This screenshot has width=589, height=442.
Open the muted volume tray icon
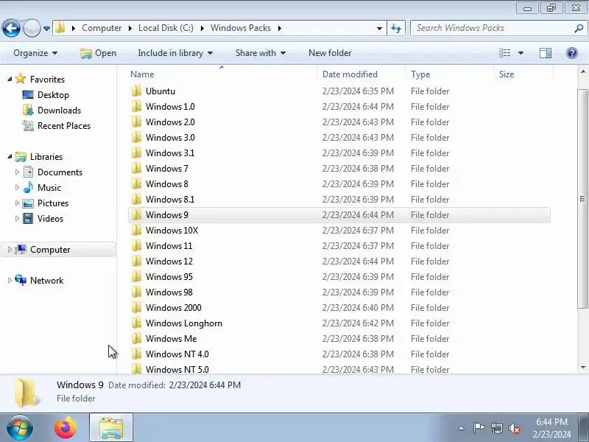click(514, 428)
